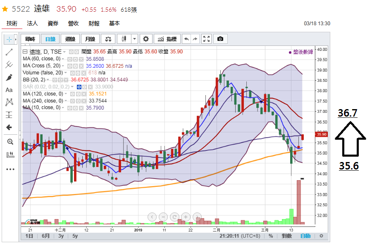Select the 週線 weekly interval button

pyautogui.click(x=70, y=39)
